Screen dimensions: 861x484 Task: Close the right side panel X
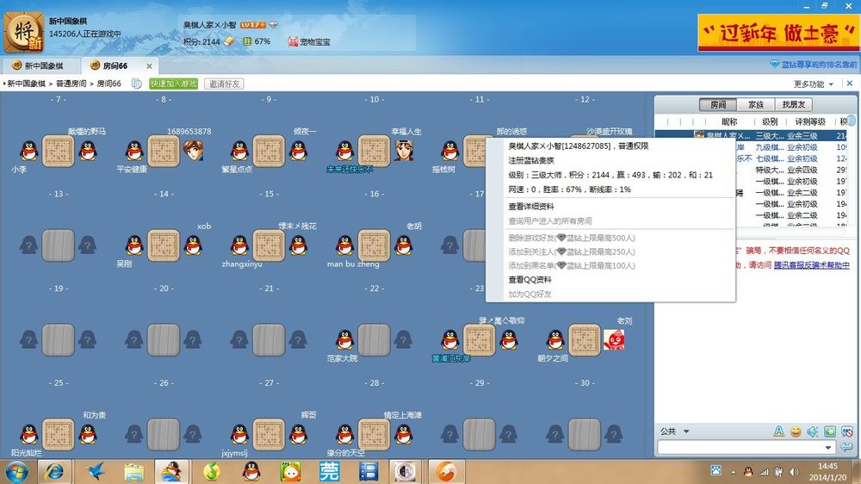[850, 84]
